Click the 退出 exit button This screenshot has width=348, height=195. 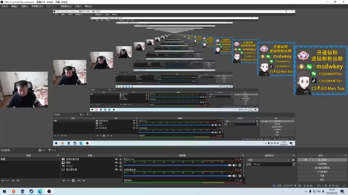[322, 180]
